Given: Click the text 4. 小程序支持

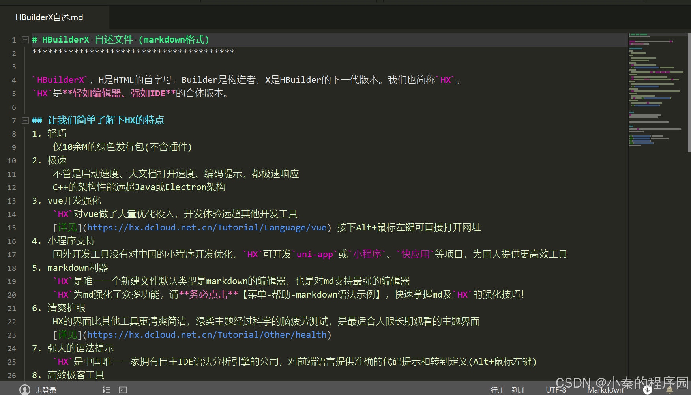Looking at the screenshot, I should (64, 241).
